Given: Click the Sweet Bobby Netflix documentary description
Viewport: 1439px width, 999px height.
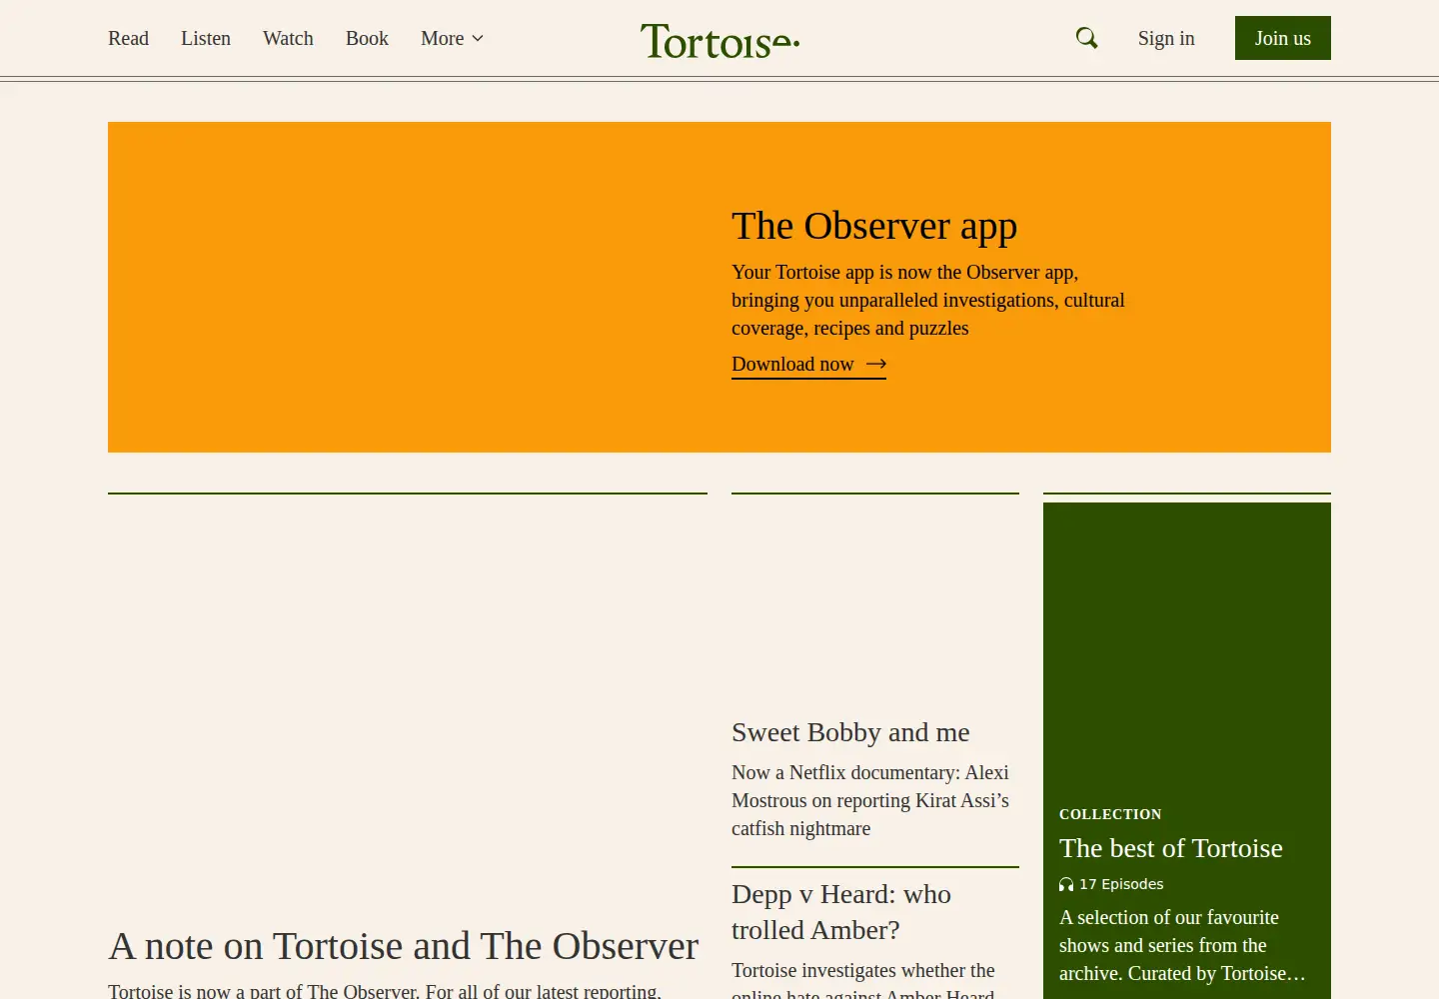Looking at the screenshot, I should (x=870, y=800).
